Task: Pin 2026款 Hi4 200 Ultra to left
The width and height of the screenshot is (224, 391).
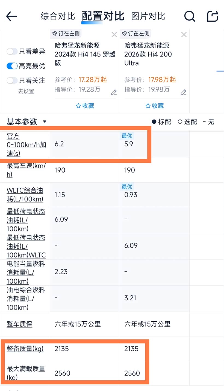Action: click(136, 33)
